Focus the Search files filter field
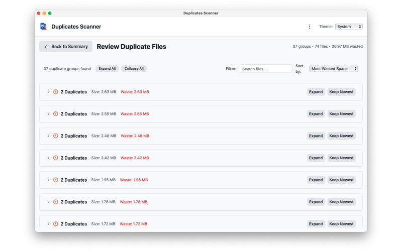402x251 pixels. tap(265, 69)
